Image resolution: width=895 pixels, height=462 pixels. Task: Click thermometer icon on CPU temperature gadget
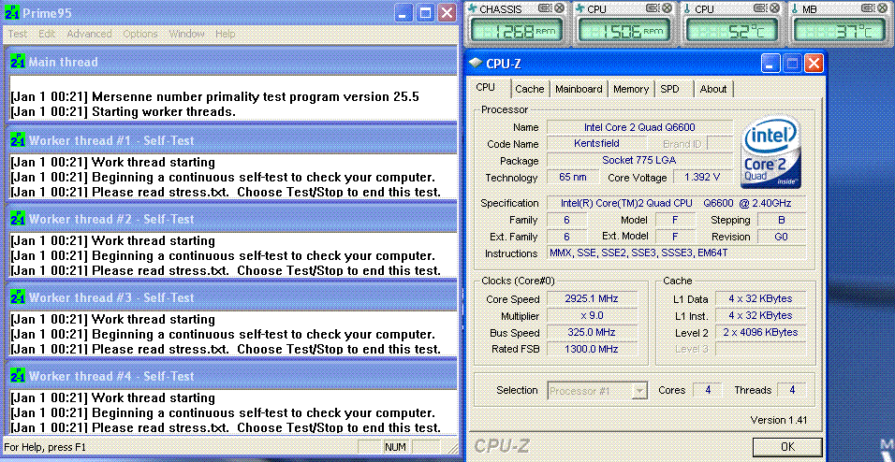[687, 8]
